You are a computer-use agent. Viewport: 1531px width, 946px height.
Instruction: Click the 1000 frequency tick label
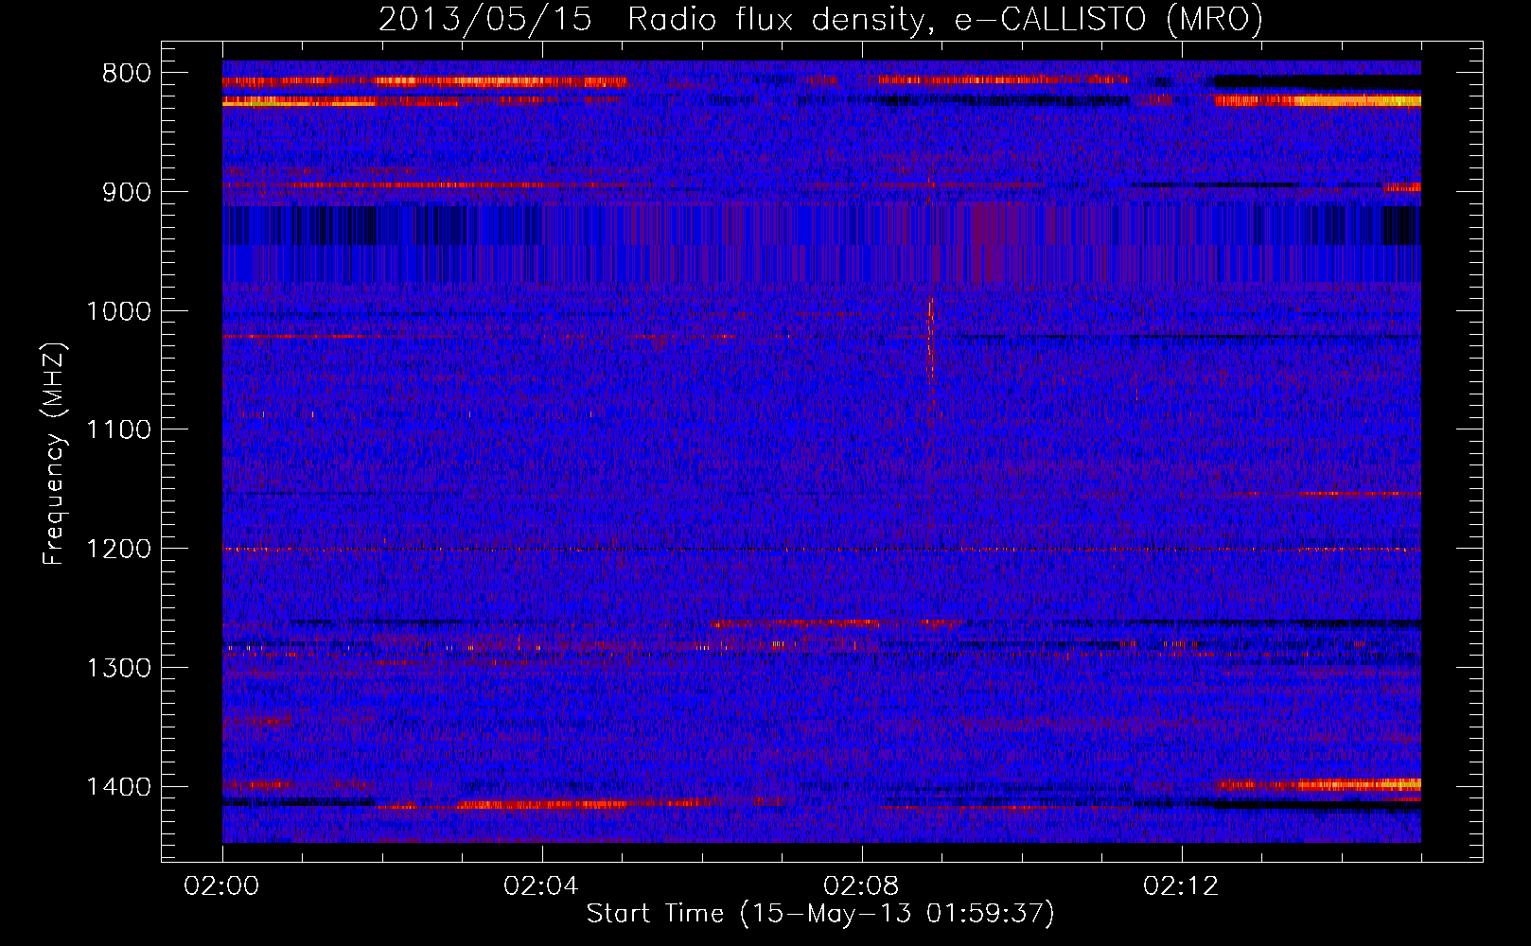click(118, 311)
